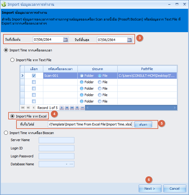The height and width of the screenshot is (195, 189).
Task: Click the เลือก column header
Action: [x=34, y=69]
